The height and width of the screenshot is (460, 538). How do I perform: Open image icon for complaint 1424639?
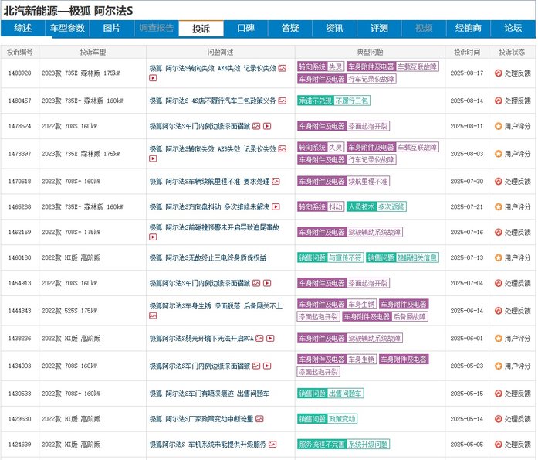click(x=272, y=445)
